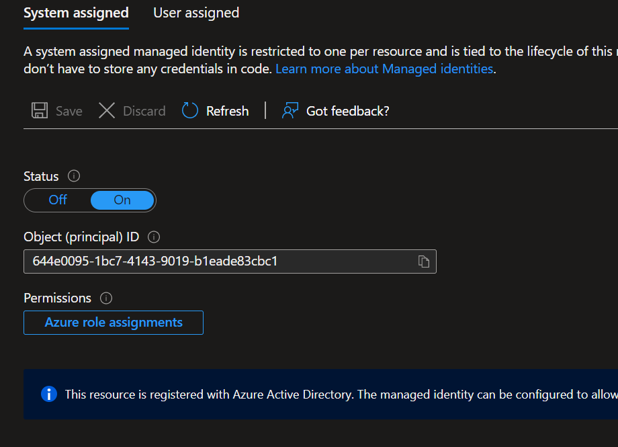Click the feedback person icon
Screen dimensions: 618x447
tap(290, 111)
